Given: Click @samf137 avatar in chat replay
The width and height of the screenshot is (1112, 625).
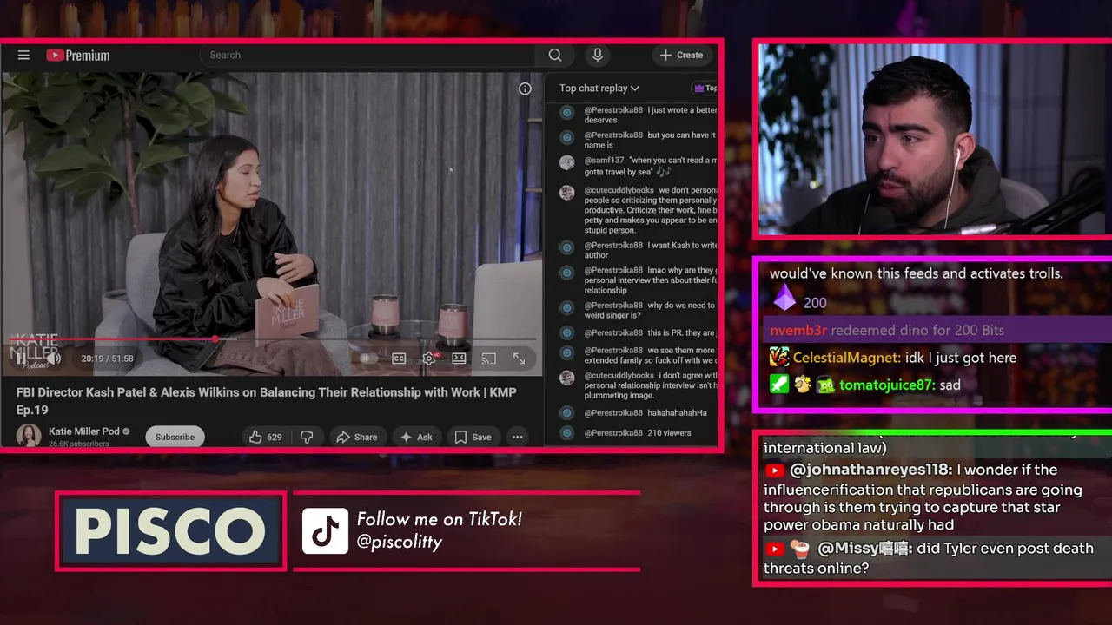Looking at the screenshot, I should coord(566,162).
